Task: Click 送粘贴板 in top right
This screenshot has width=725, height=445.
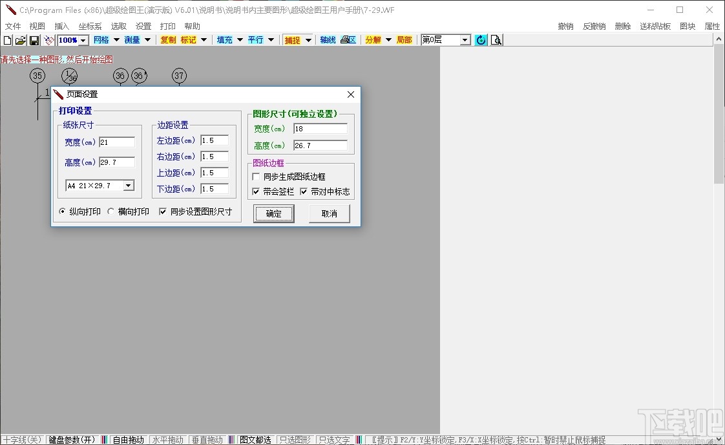Action: point(655,27)
